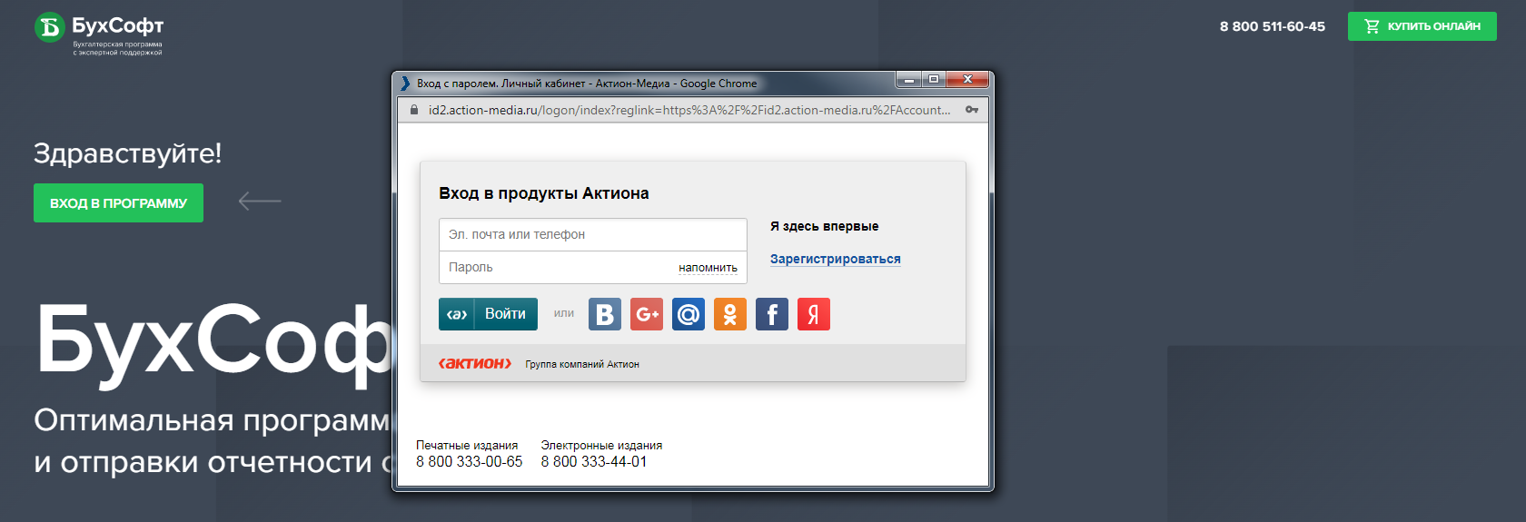Click the saved password key icon
The image size is (1526, 522).
[972, 110]
